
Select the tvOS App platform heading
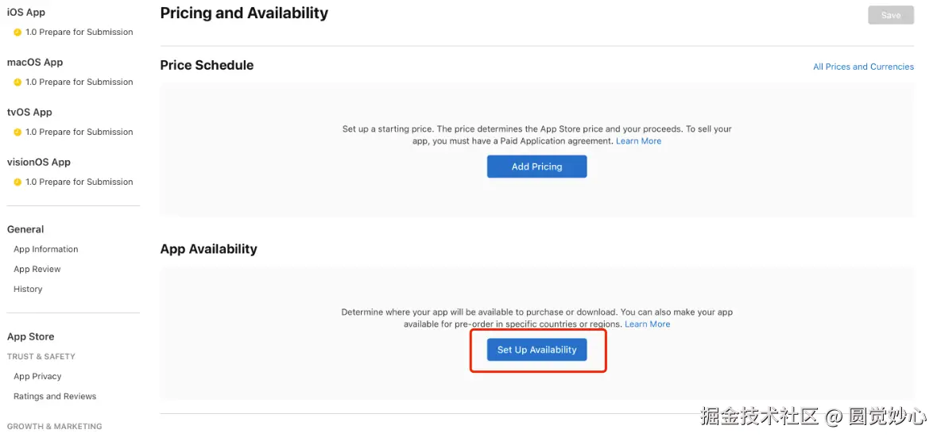[29, 113]
